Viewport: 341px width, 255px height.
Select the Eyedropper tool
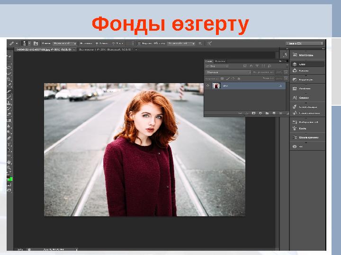(x=9, y=85)
